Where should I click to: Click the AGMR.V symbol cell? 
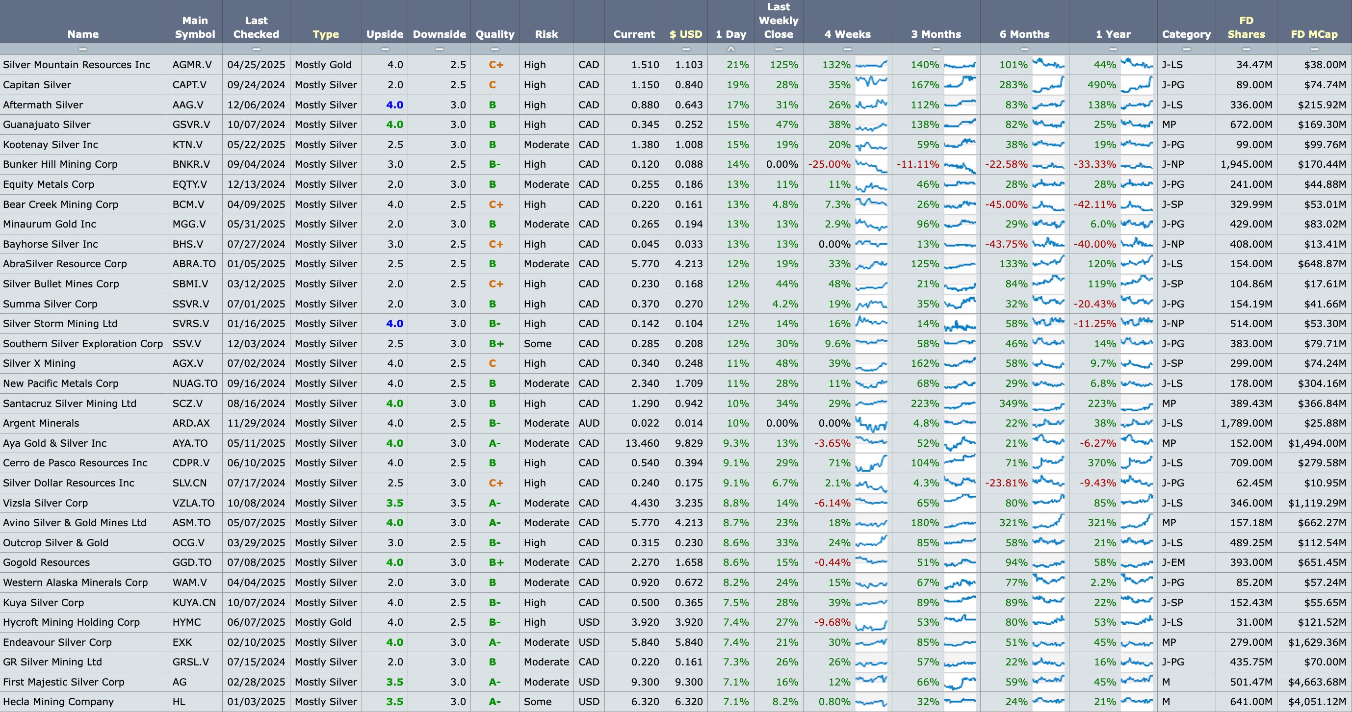192,65
